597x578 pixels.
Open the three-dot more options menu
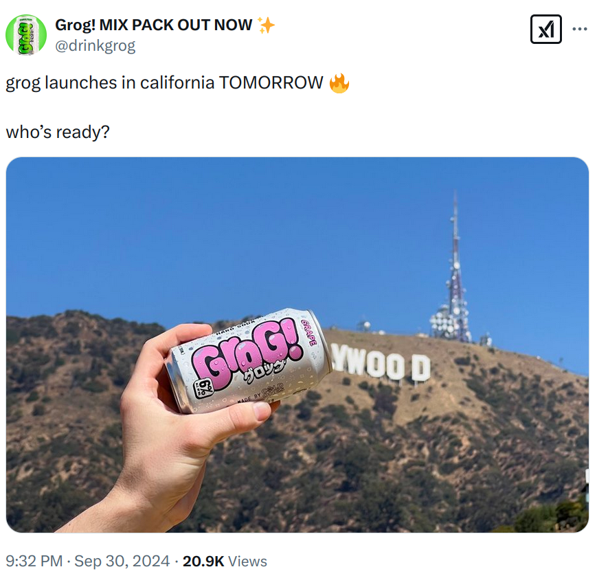(x=580, y=30)
